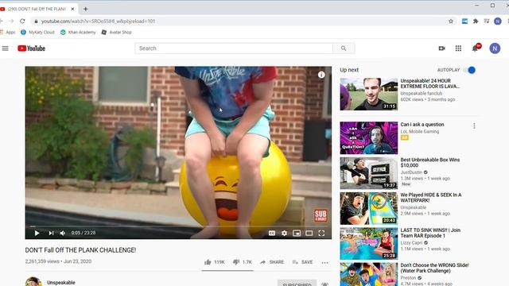Toggle closed captions CC button

[x=272, y=233]
